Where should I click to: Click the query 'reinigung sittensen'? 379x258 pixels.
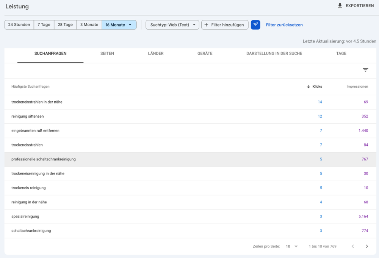(28, 116)
